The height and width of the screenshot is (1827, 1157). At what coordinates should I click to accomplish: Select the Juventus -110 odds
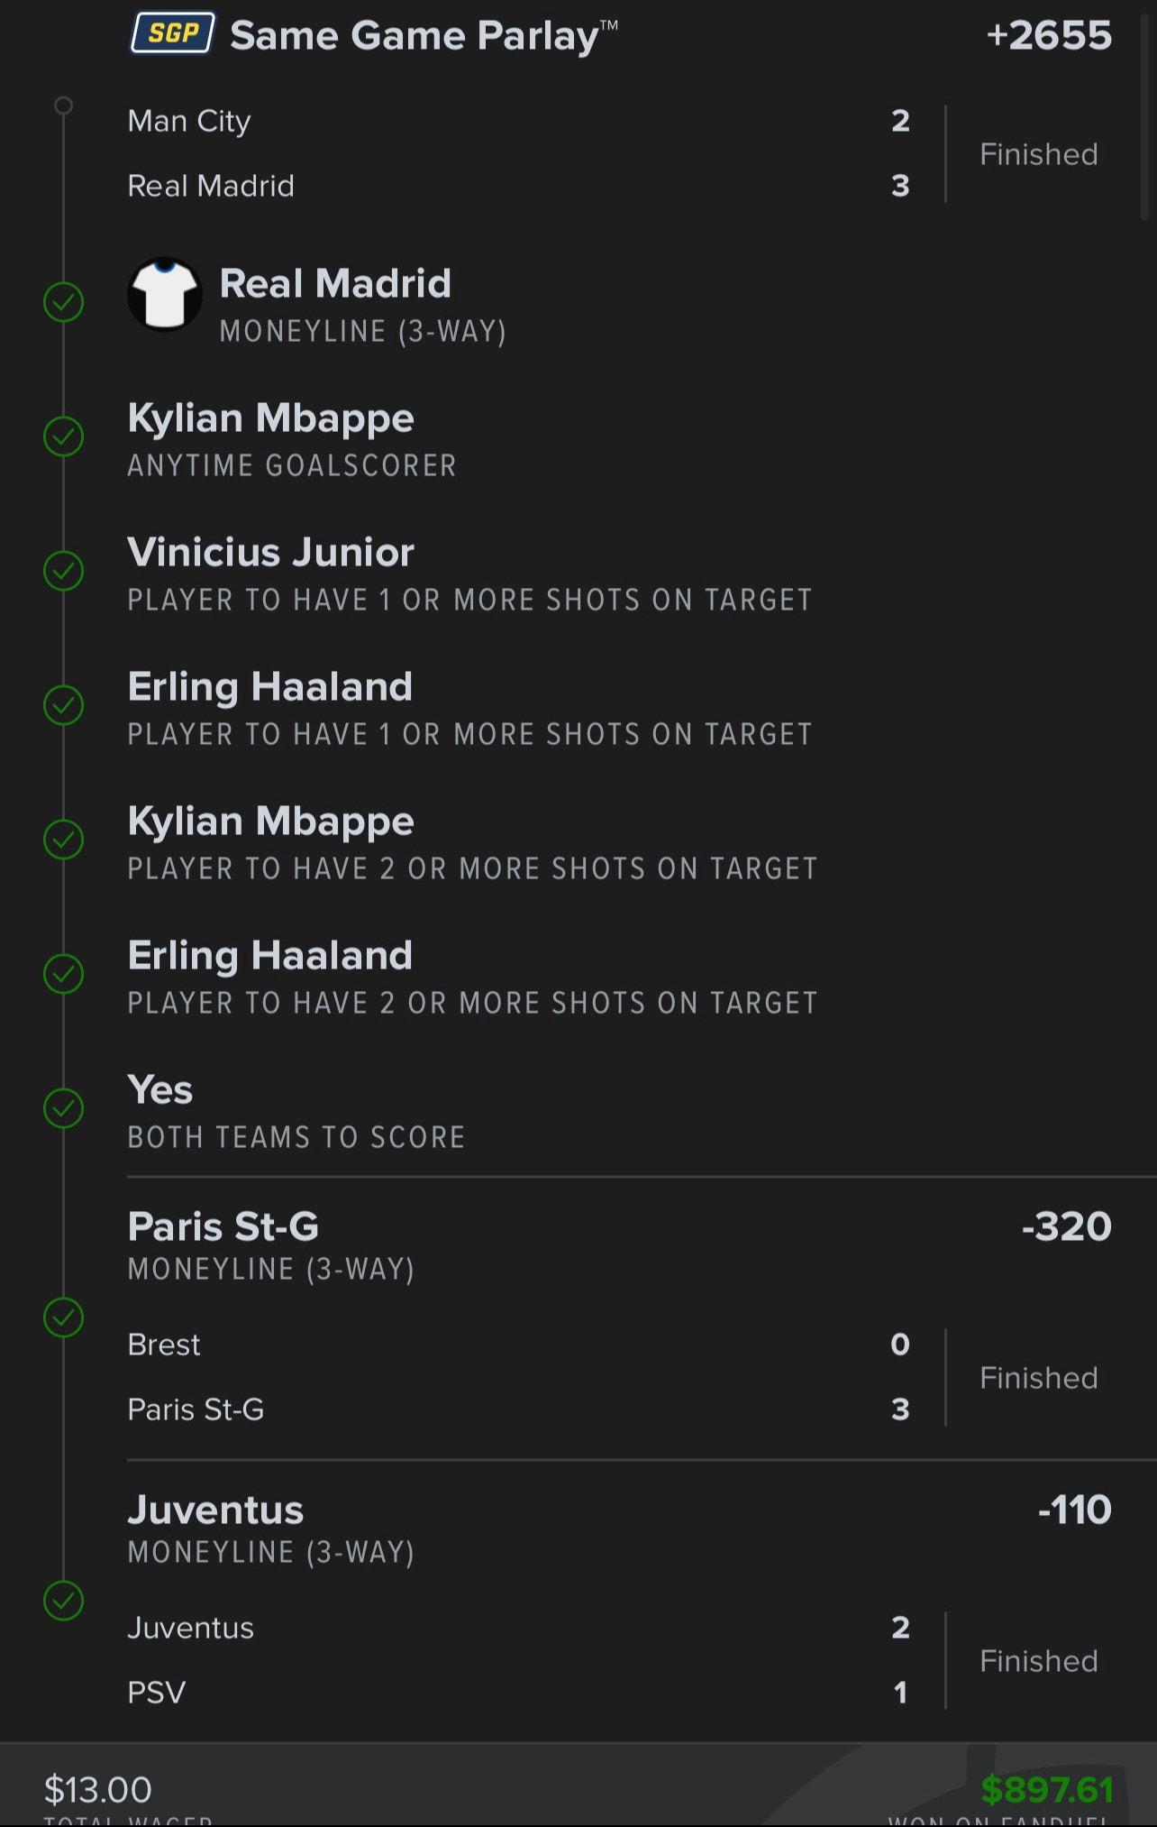(x=1075, y=1510)
